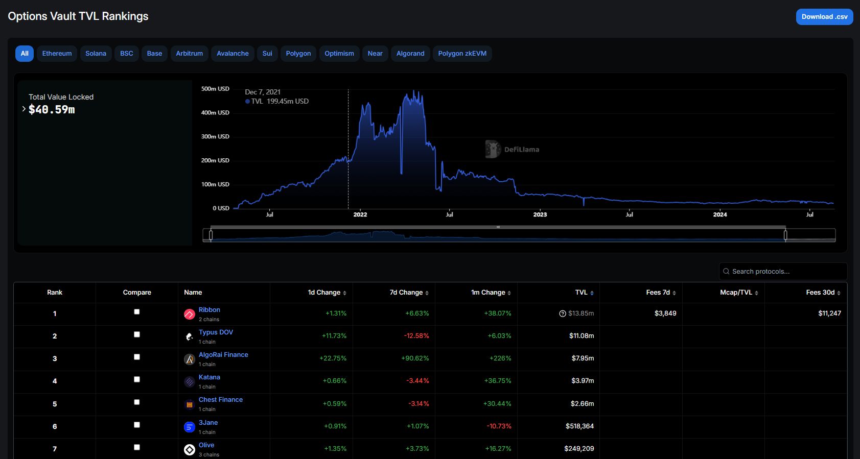The height and width of the screenshot is (459, 860).
Task: Sort by the 7d Change column
Action: pyautogui.click(x=409, y=293)
